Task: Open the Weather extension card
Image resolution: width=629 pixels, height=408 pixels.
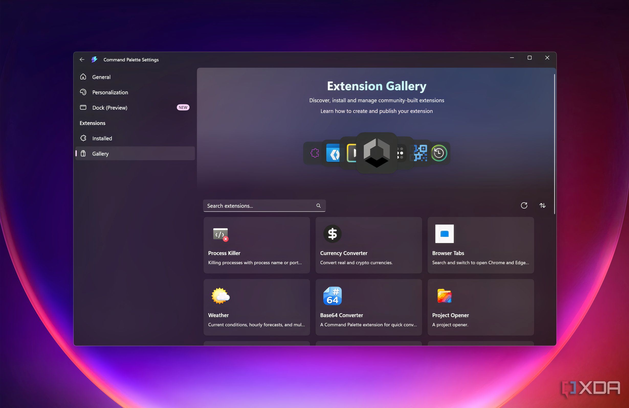Action: pyautogui.click(x=257, y=307)
